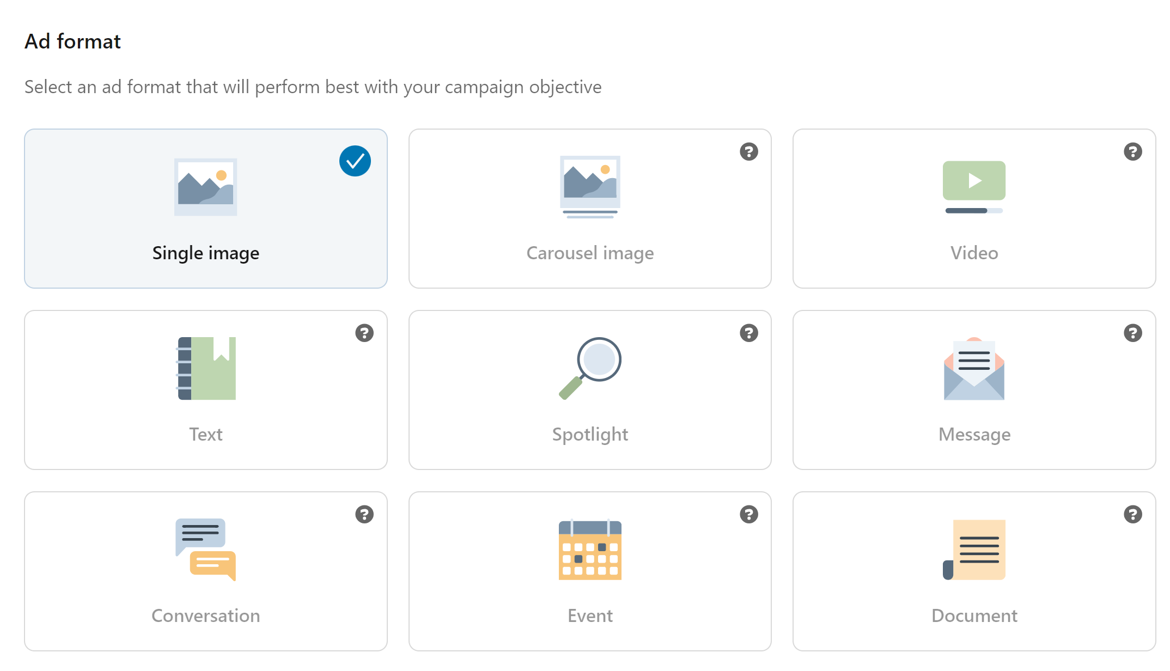Screen dimensions: 1170x671
Task: Click the Video play icon
Action: (x=974, y=186)
